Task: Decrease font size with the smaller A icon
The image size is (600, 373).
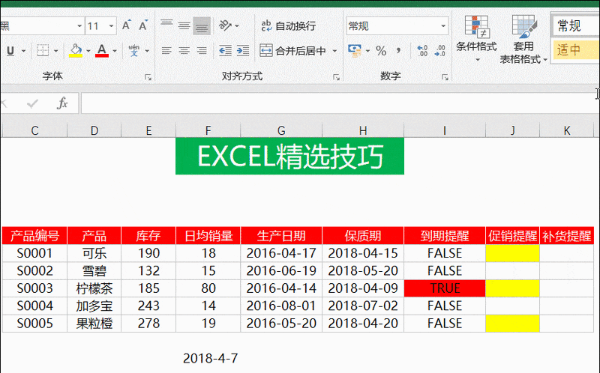Action: click(x=143, y=25)
